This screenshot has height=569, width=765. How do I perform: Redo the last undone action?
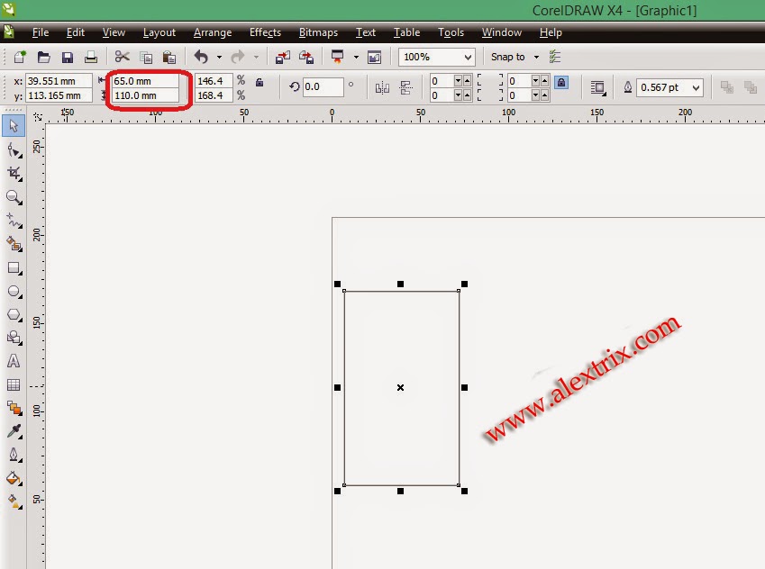click(x=238, y=57)
